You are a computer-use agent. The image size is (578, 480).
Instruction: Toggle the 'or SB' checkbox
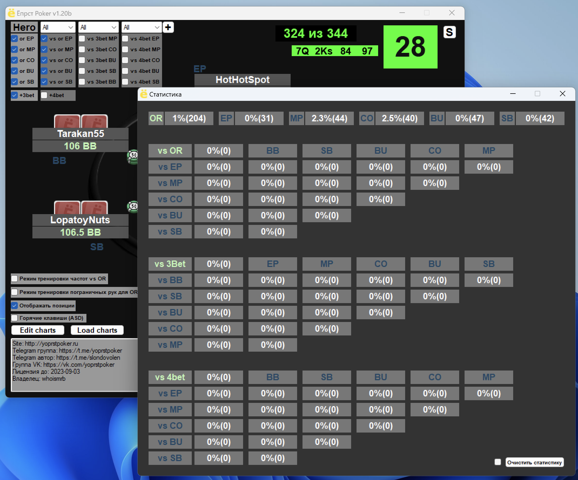pos(15,82)
